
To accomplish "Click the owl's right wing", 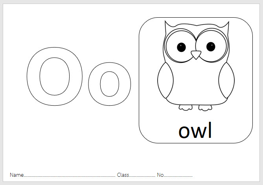I will [226, 80].
